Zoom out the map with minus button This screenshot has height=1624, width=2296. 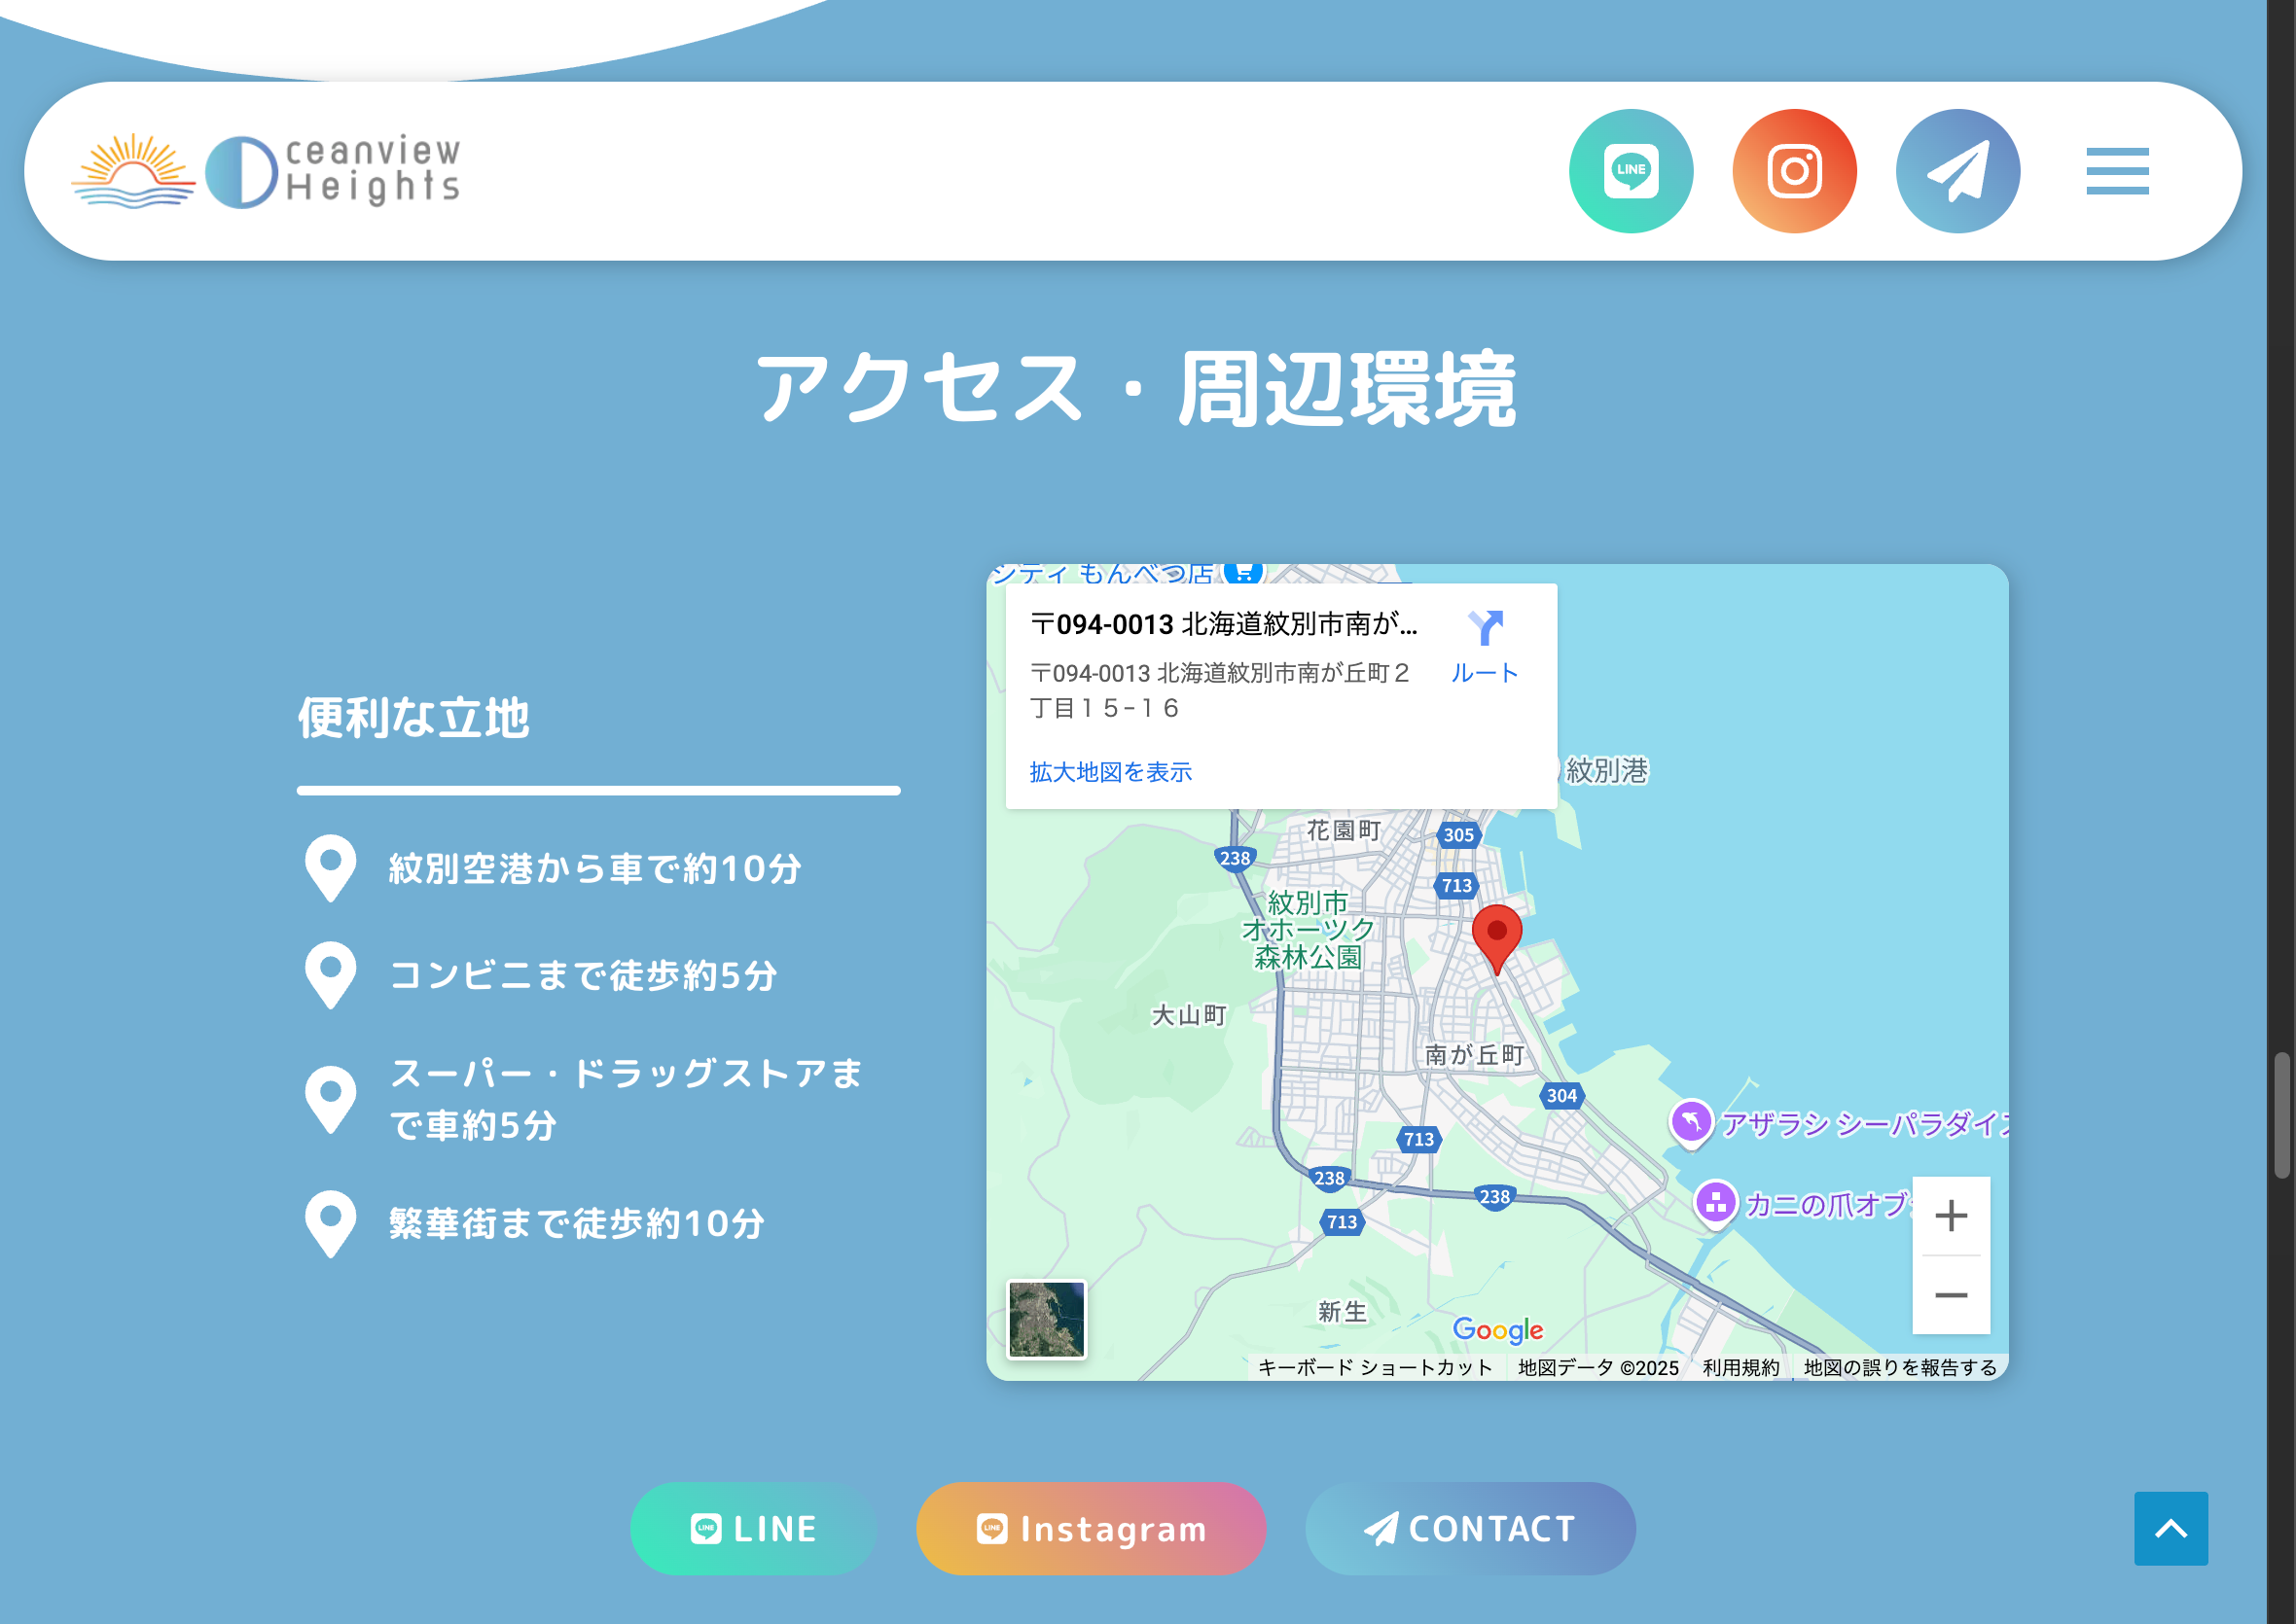point(1951,1295)
